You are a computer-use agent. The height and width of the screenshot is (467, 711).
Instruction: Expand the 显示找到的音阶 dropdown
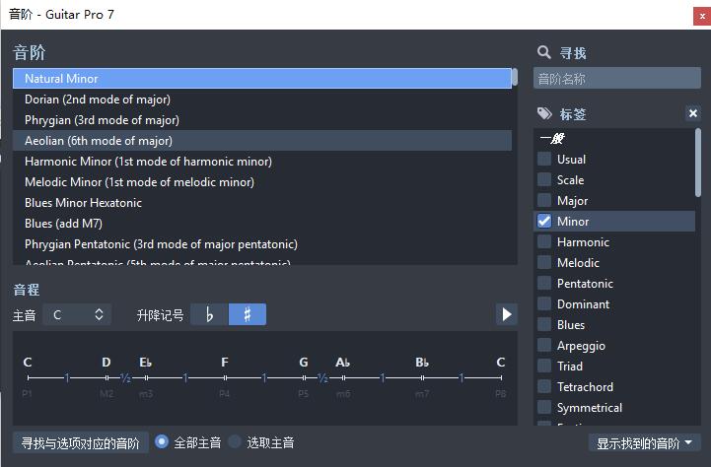coord(644,443)
